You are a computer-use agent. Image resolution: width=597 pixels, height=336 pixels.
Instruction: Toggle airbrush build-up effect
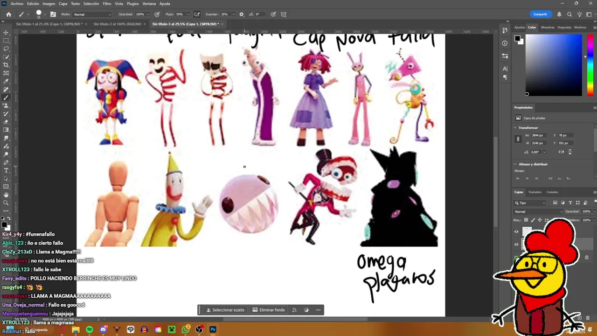[x=197, y=14]
